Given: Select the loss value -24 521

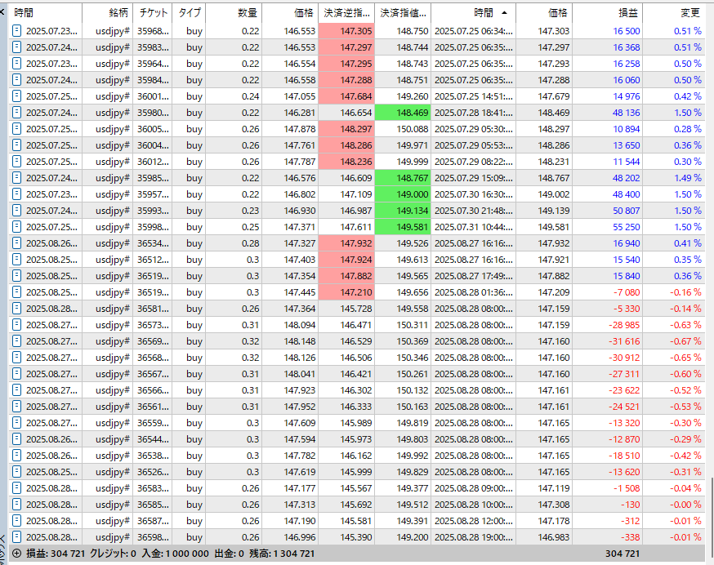Looking at the screenshot, I should coord(624,407).
